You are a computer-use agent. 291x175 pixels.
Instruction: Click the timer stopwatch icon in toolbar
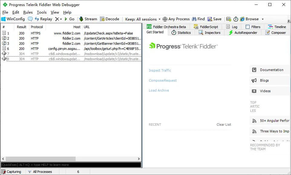236,19
